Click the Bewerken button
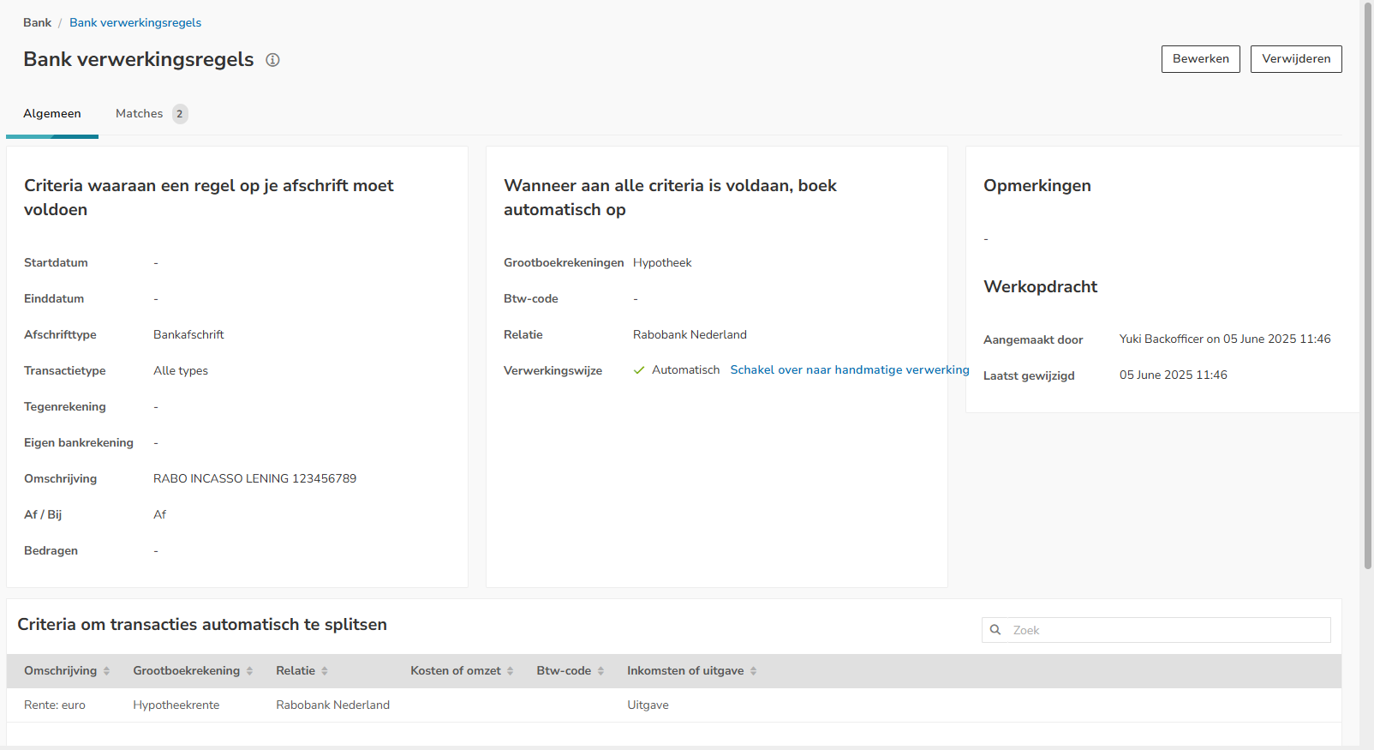This screenshot has width=1374, height=750. click(x=1200, y=59)
